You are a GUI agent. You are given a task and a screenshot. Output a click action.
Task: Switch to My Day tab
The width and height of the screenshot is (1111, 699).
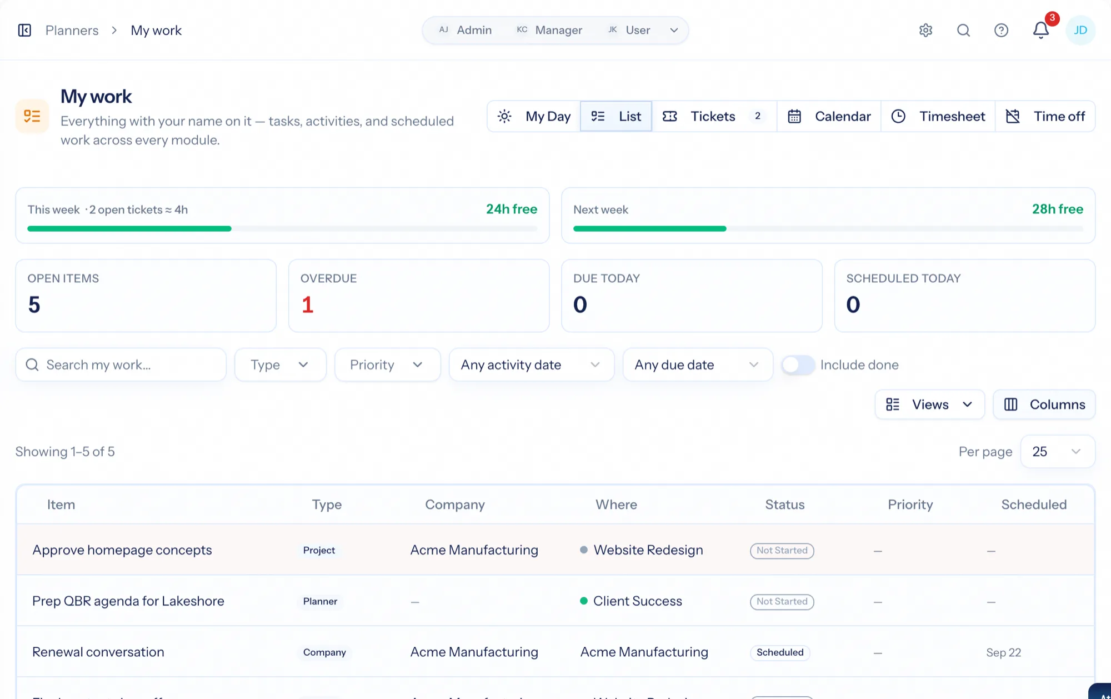534,116
